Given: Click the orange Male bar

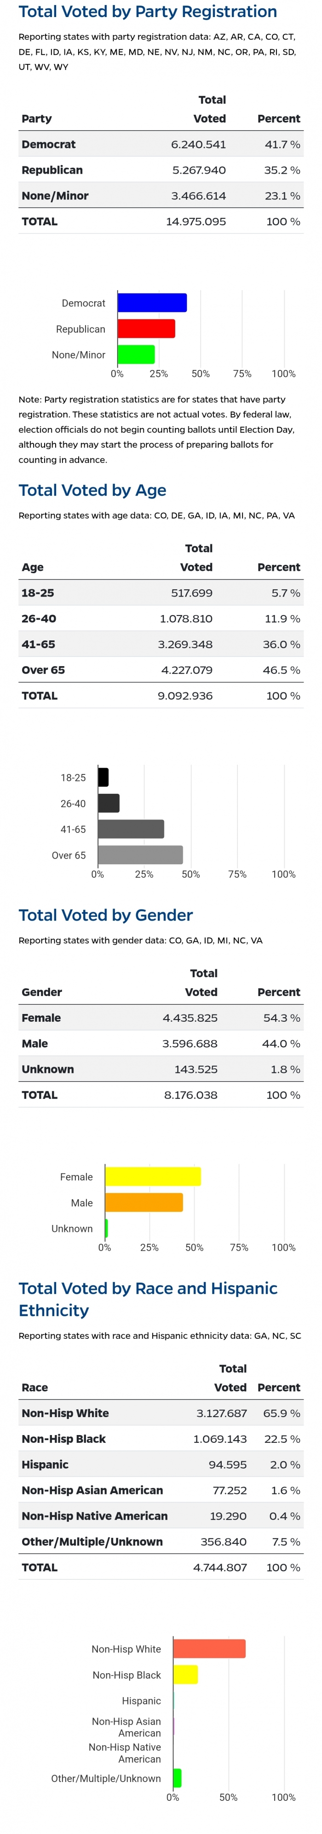Looking at the screenshot, I should tap(144, 1202).
